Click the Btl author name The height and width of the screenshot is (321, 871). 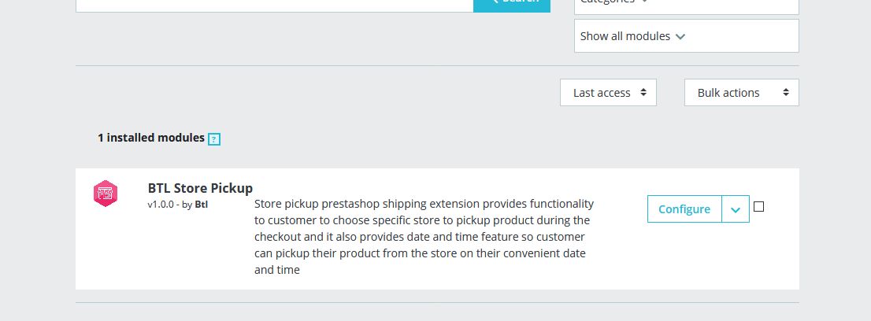pyautogui.click(x=201, y=205)
